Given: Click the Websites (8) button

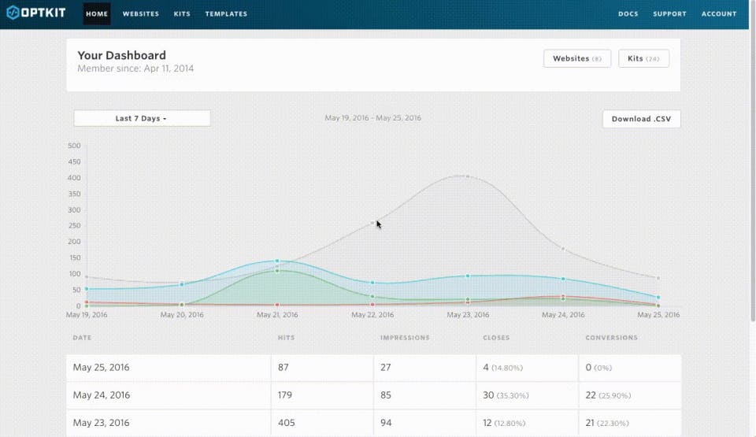Looking at the screenshot, I should pyautogui.click(x=577, y=58).
